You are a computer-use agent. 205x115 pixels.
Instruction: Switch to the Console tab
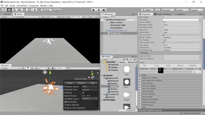[6, 14]
